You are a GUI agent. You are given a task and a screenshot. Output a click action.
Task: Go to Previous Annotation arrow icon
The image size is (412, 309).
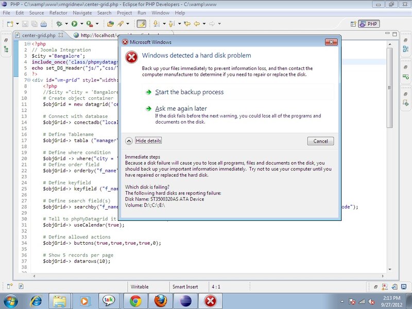[x=171, y=24]
